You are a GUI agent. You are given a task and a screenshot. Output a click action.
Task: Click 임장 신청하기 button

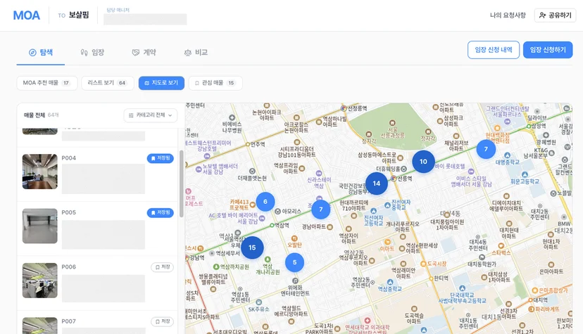(x=548, y=50)
